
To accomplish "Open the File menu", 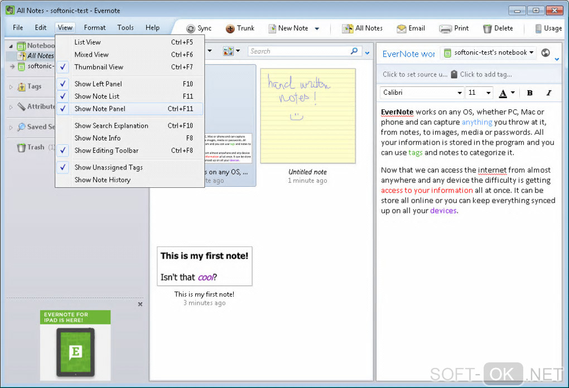I will [x=18, y=27].
